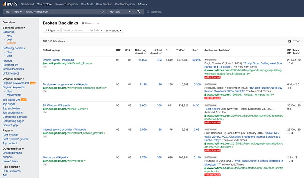The height and width of the screenshot is (178, 304).
Task: Click info icon next to DR column
Action: tap(121, 50)
